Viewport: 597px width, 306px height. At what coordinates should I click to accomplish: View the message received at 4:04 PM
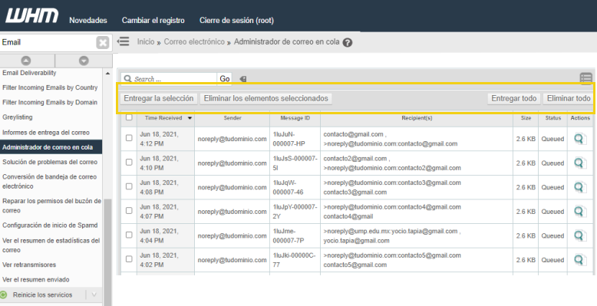[579, 235]
